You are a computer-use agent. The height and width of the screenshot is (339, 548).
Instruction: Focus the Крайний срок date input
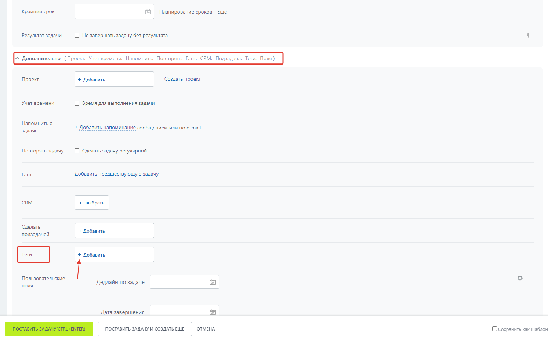[x=114, y=11]
